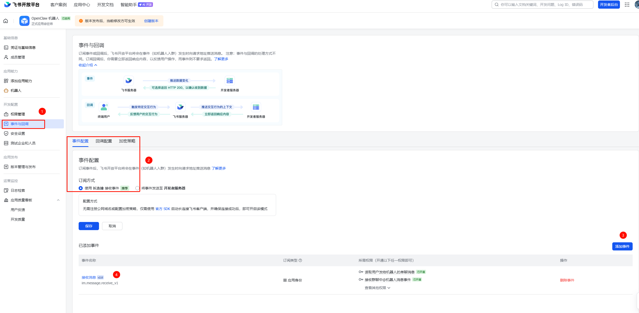Open 机器人 robot sidebar item
This screenshot has height=313, width=639.
coord(16,91)
